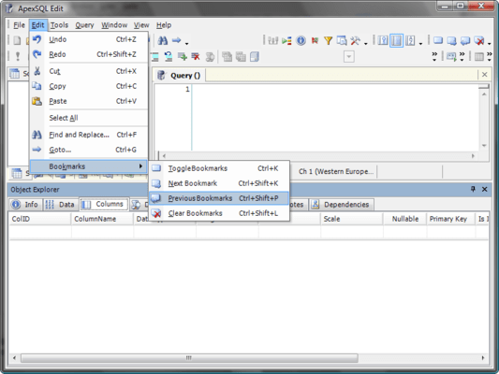499x374 pixels.
Task: Choose Goto from the Edit menu
Action: (x=89, y=150)
